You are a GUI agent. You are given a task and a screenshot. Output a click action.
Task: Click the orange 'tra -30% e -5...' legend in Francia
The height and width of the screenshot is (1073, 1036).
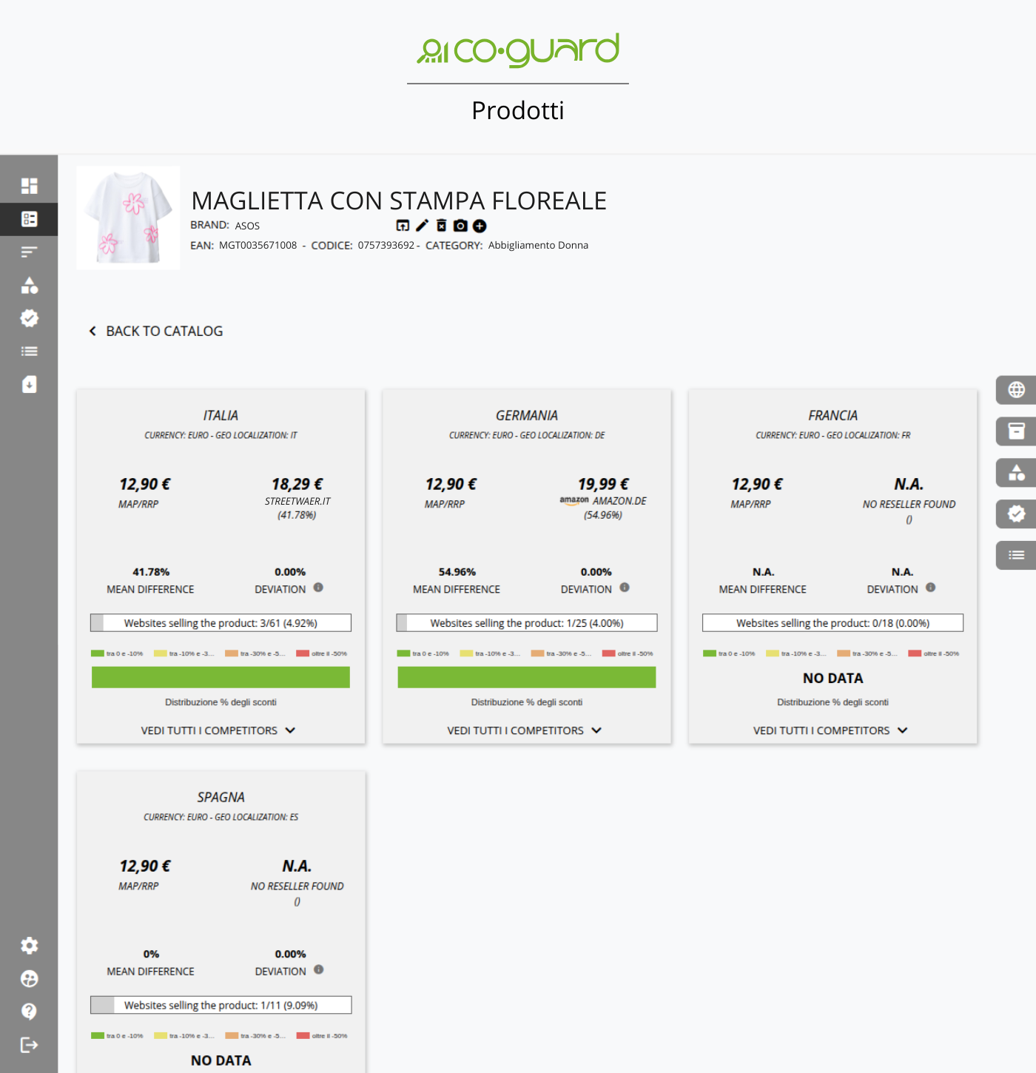pos(867,653)
